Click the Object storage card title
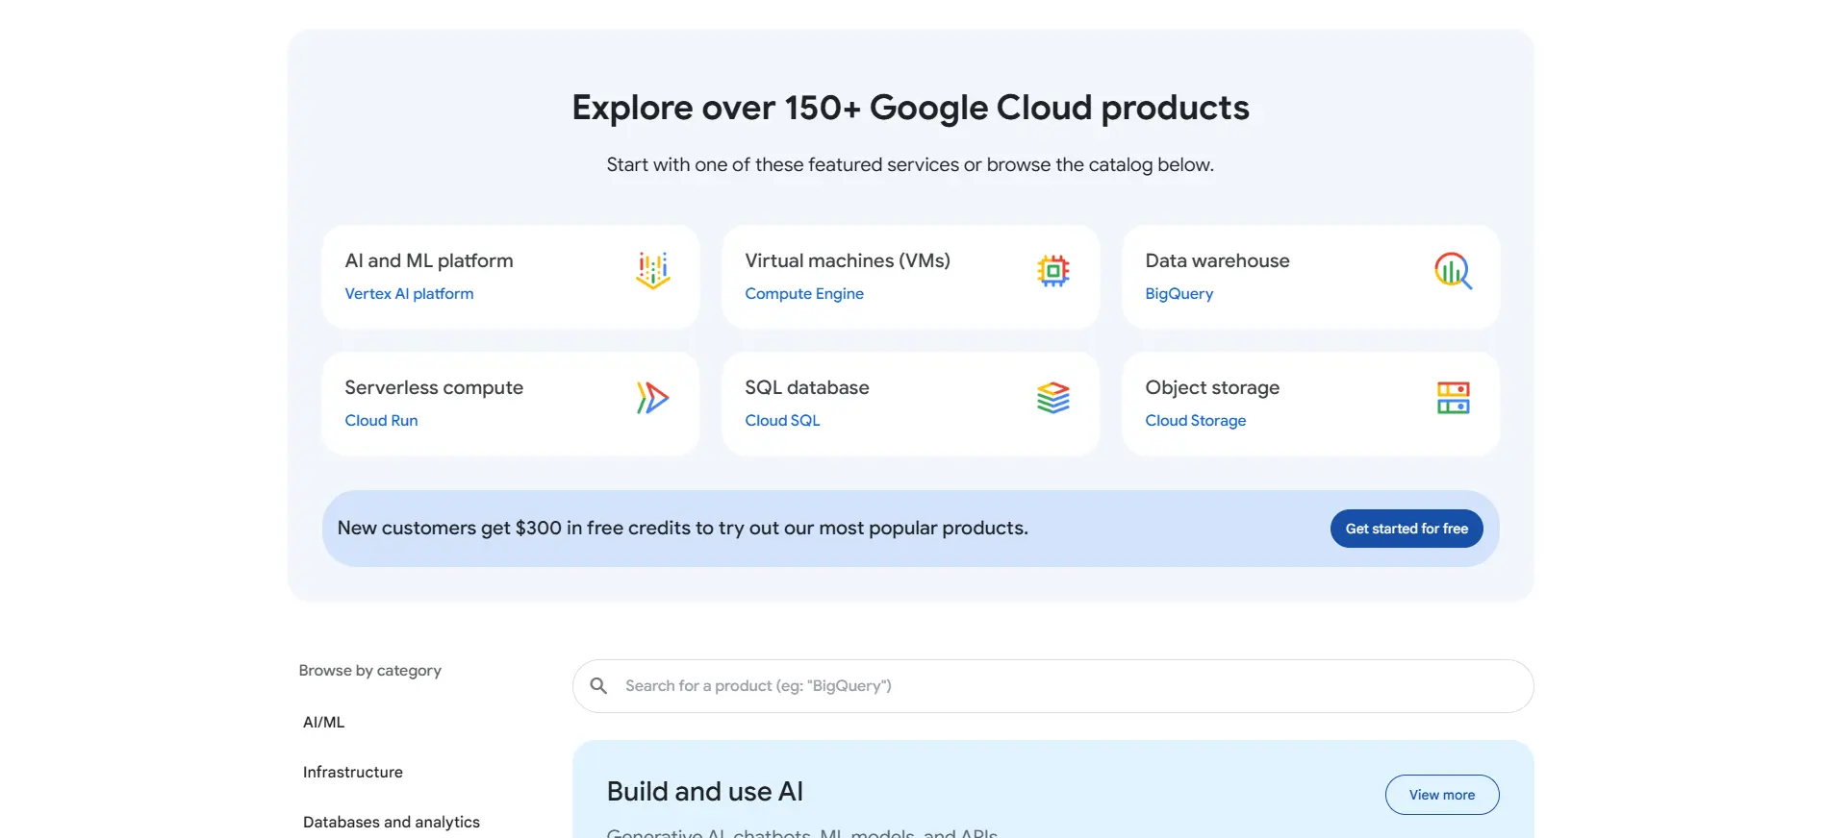Screen dimensions: 1825x838 (x=1212, y=388)
